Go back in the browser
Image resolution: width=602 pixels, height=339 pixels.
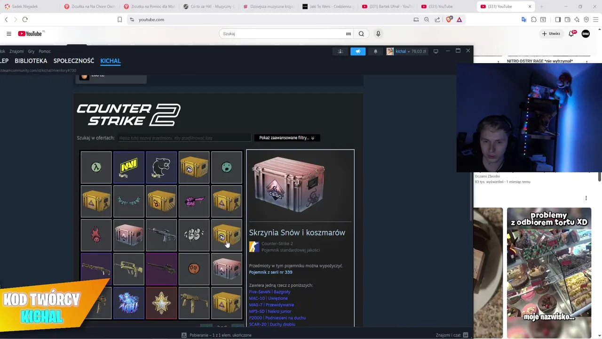tap(6, 19)
